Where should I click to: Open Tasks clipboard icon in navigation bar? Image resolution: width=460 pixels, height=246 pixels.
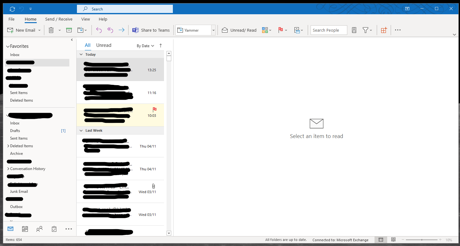54,229
